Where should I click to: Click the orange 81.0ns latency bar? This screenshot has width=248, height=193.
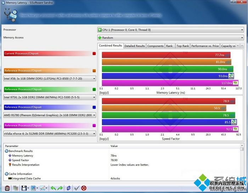167,62
